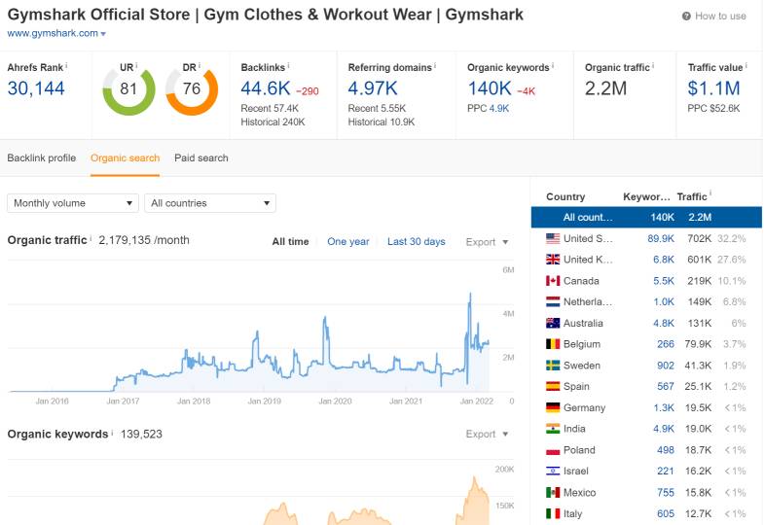Click the Traffic value $1.1M
The height and width of the screenshot is (525, 765).
[x=713, y=88]
